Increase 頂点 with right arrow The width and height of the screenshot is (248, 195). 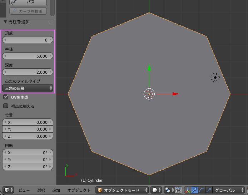[50, 40]
